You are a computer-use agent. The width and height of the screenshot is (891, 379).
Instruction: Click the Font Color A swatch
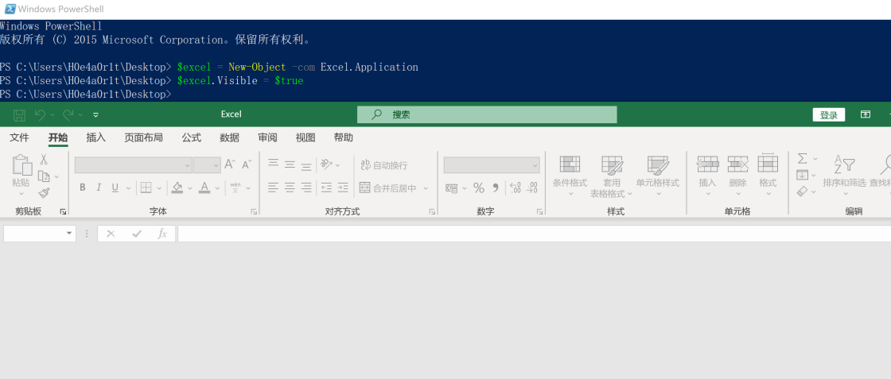coord(204,188)
